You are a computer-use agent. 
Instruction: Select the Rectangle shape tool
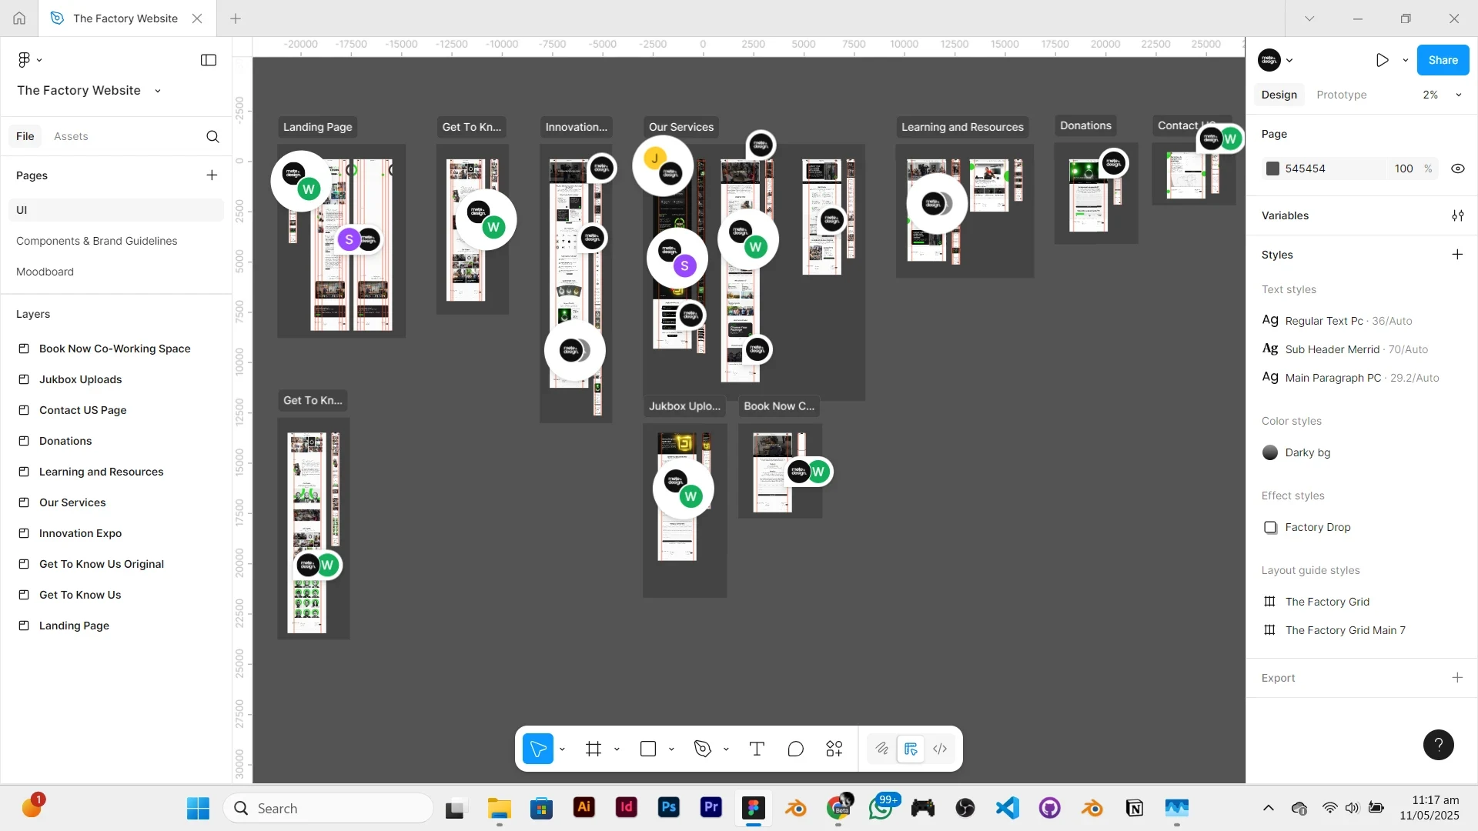click(648, 749)
